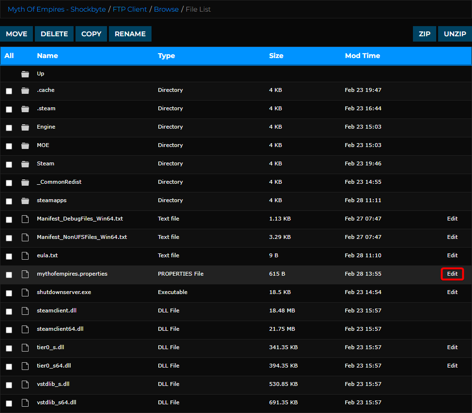This screenshot has height=413, width=472.
Task: Check the checkbox next to vstdlib_s64.dll
Action: (9, 402)
